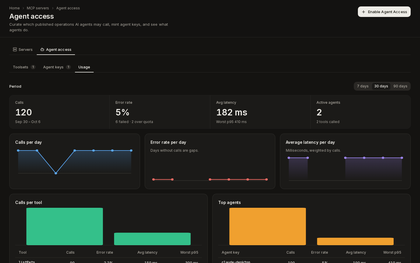Switch to the Agent keys sub-tab

[x=57, y=67]
